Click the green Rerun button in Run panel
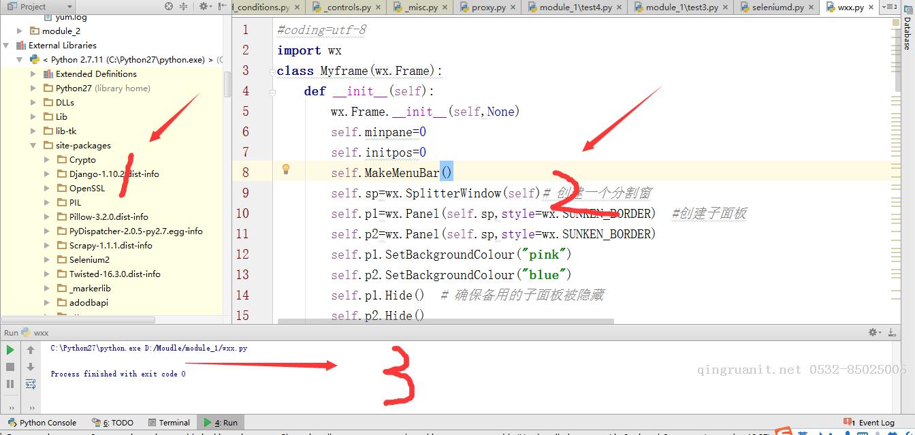915x435 pixels. pyautogui.click(x=10, y=350)
